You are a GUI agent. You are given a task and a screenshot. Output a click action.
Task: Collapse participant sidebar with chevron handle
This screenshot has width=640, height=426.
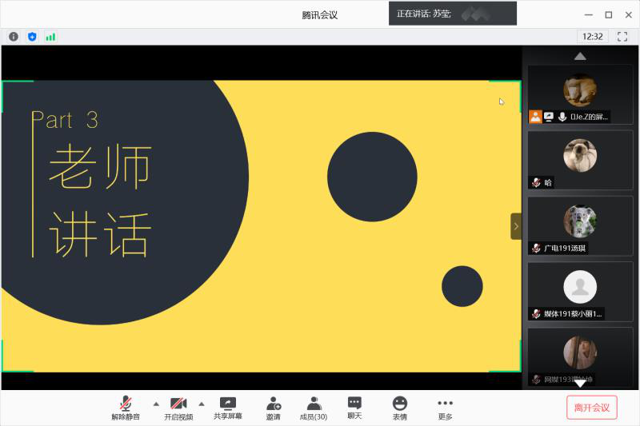(x=516, y=226)
